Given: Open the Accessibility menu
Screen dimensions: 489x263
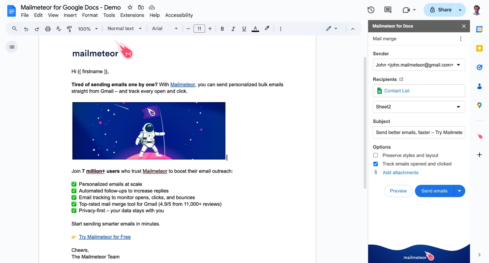Looking at the screenshot, I should (179, 15).
